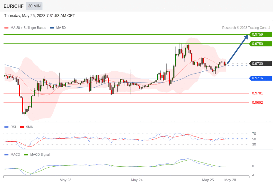Screen dimensions: 273x185
Task: Click the MA 50 blue legend swatch
Action: pos(52,28)
